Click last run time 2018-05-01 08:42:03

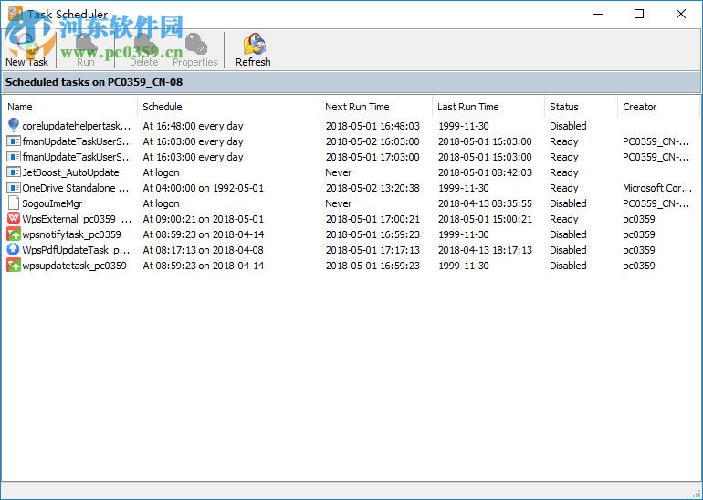(485, 172)
